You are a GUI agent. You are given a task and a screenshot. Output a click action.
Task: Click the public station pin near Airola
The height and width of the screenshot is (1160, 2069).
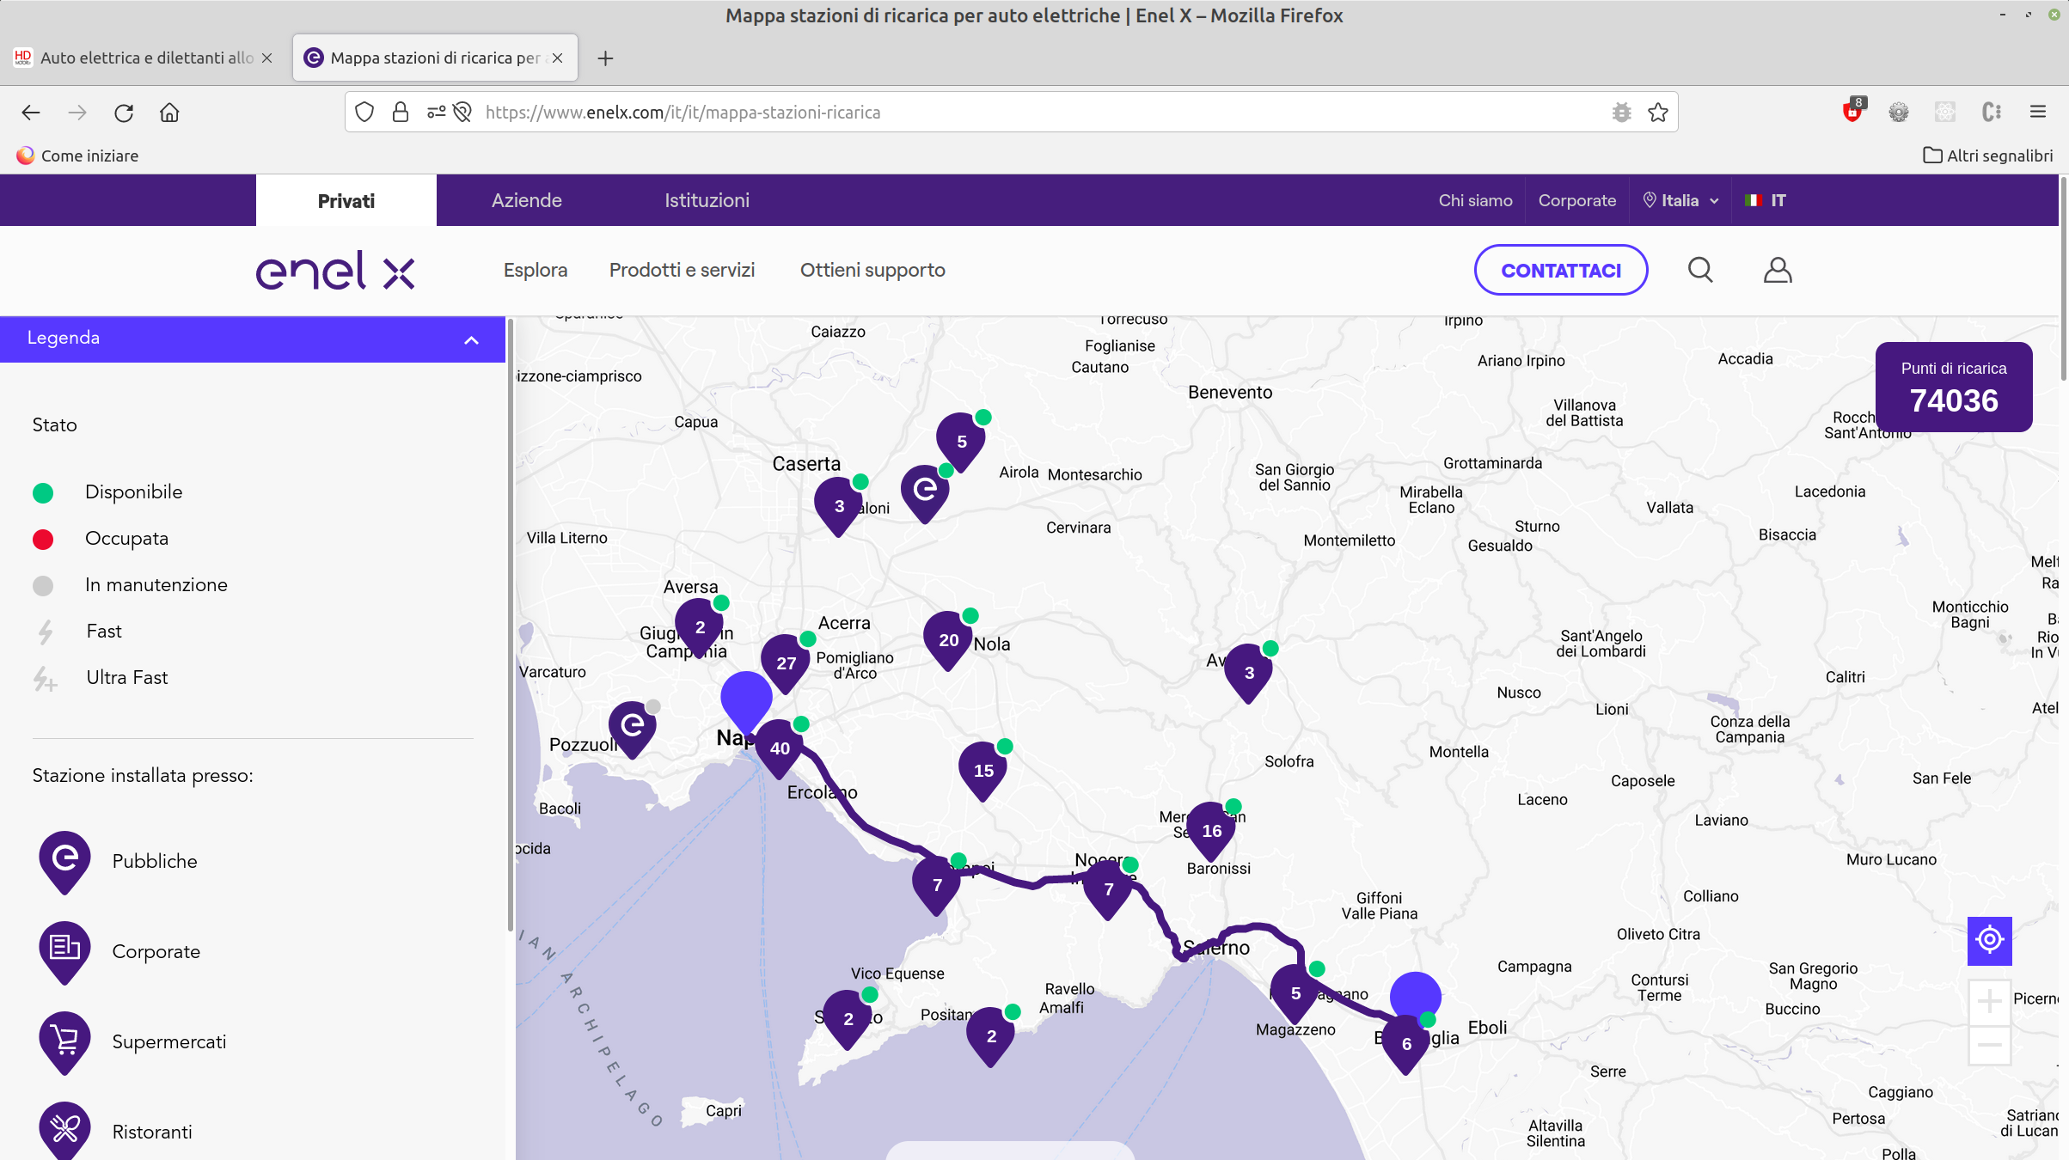pos(925,493)
